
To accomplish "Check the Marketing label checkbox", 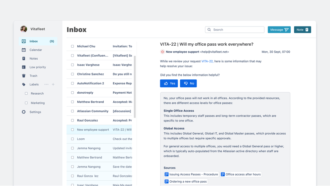I will tap(26, 103).
